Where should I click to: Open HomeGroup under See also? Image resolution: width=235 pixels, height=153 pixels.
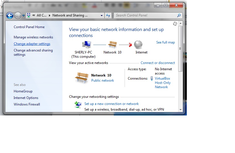tap(23, 91)
